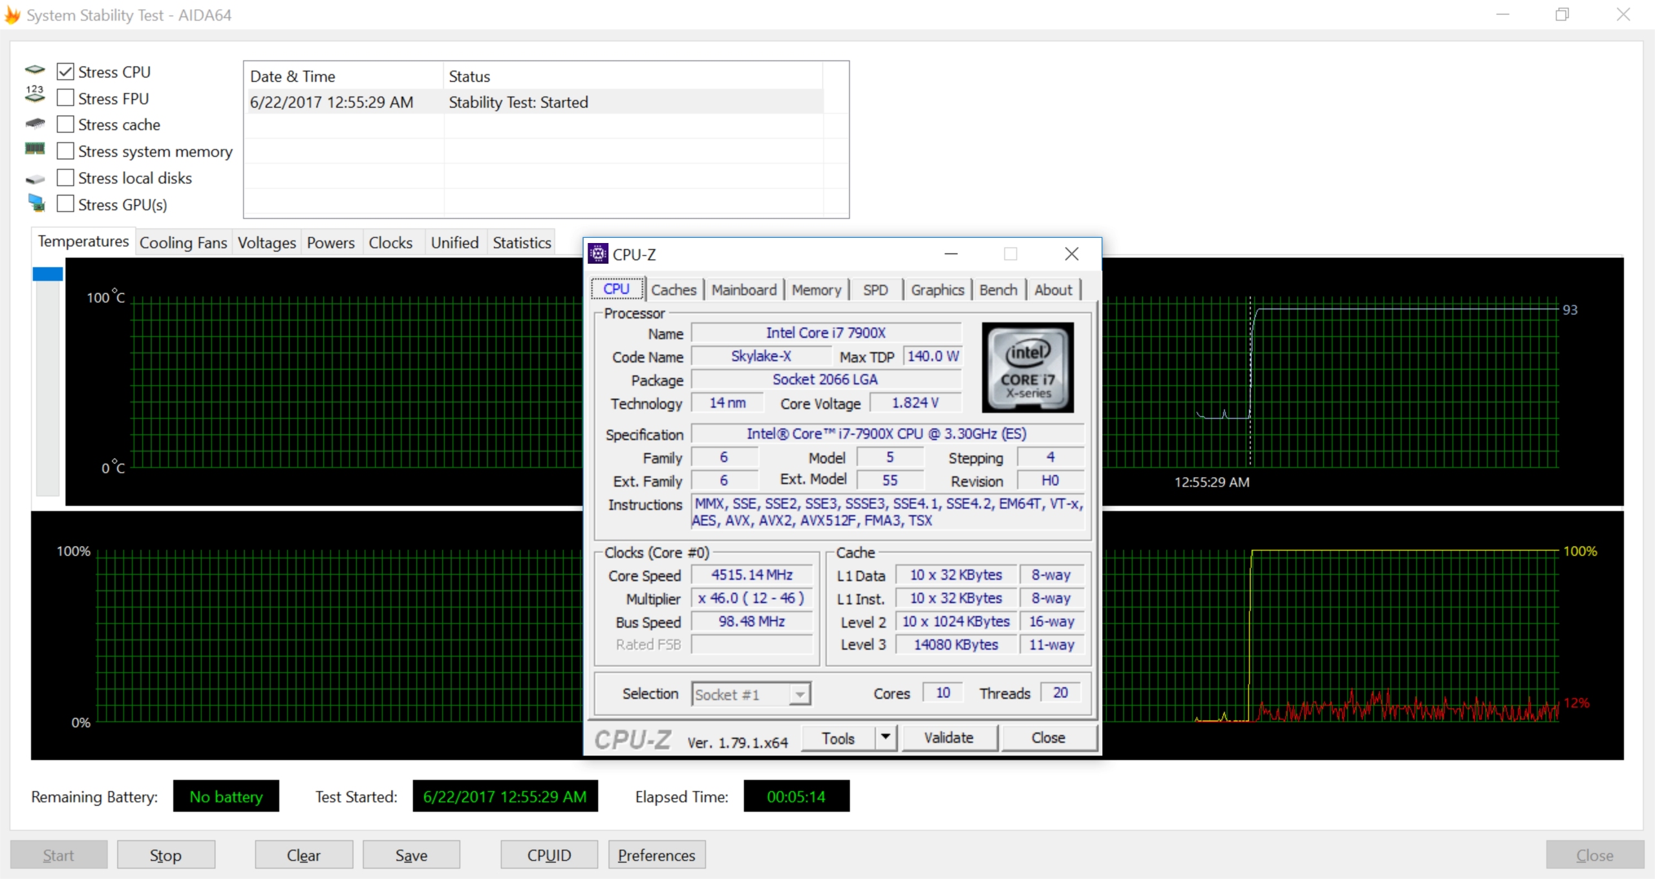Click the Intel Core i7 X-series logo
The width and height of the screenshot is (1655, 879).
(1027, 367)
